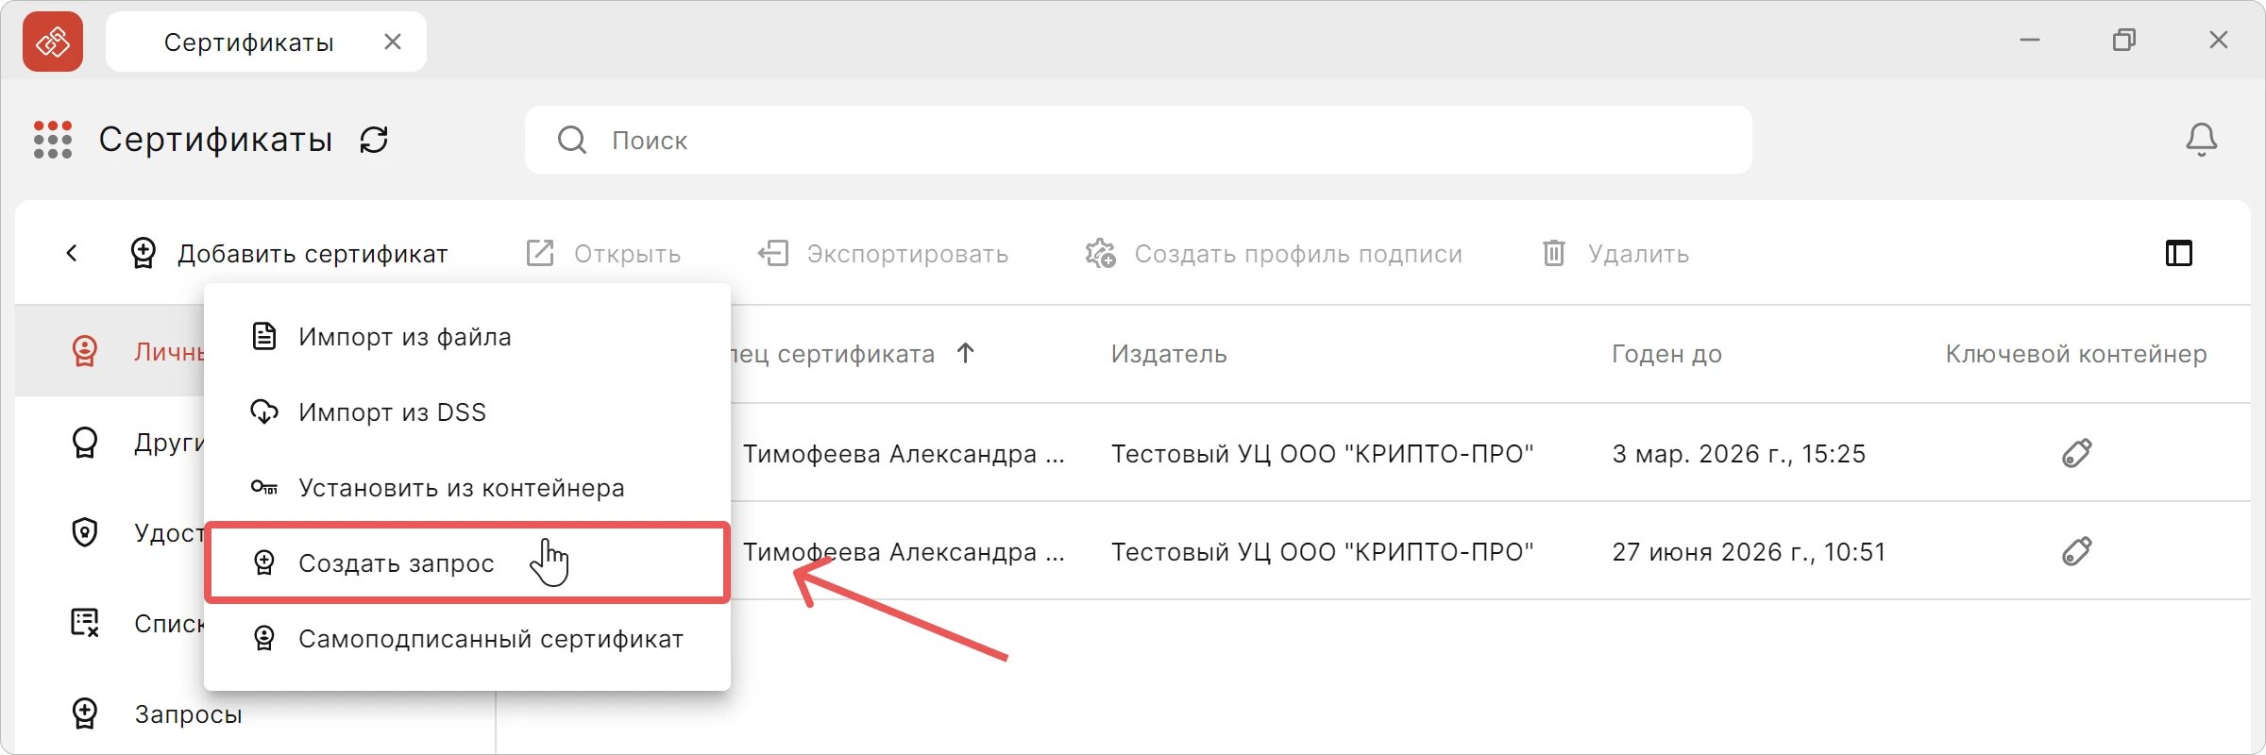2266x755 pixels.
Task: Click the cloud download DSS icon
Action: [264, 411]
